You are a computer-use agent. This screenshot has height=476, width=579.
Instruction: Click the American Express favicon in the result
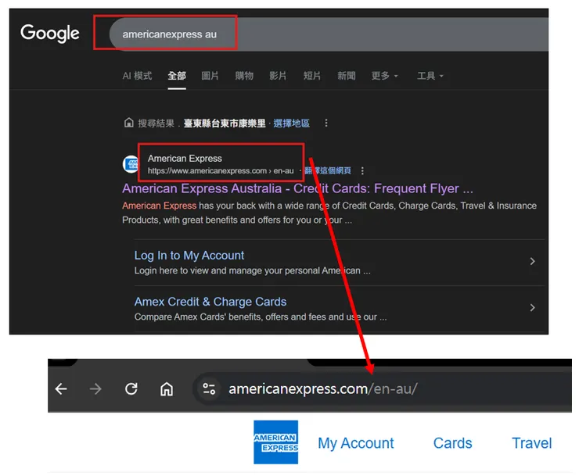click(131, 164)
